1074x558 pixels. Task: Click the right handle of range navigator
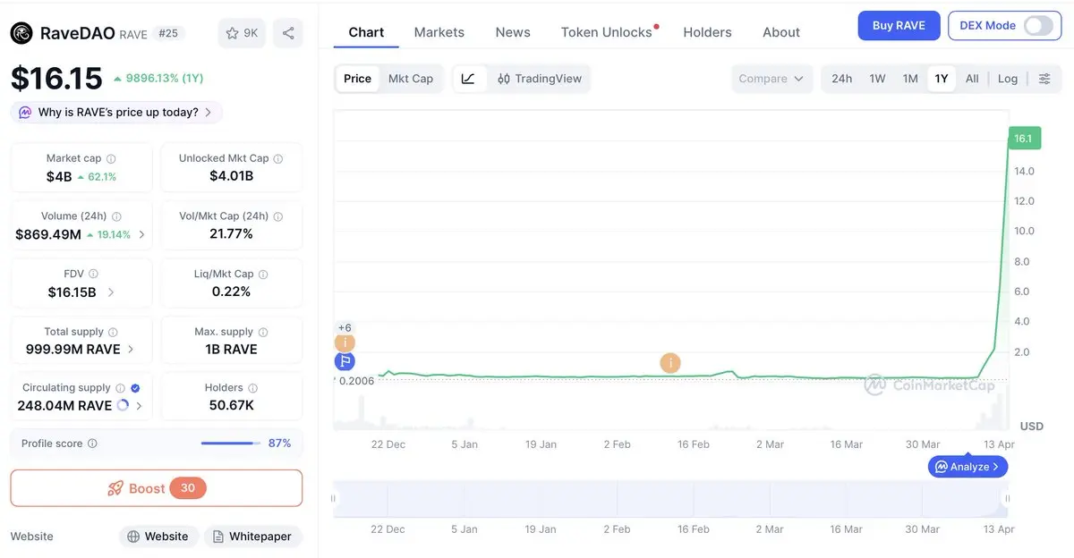[1008, 499]
